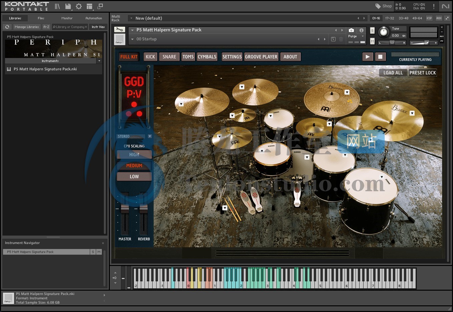
Task: Set CPU scaling to LOW
Action: click(x=134, y=177)
